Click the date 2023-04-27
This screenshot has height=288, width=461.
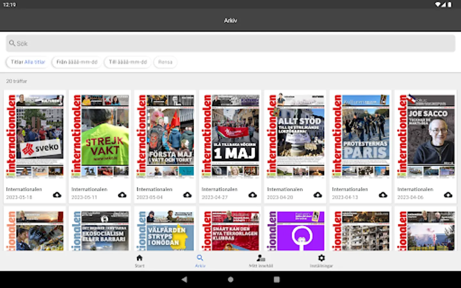click(215, 197)
